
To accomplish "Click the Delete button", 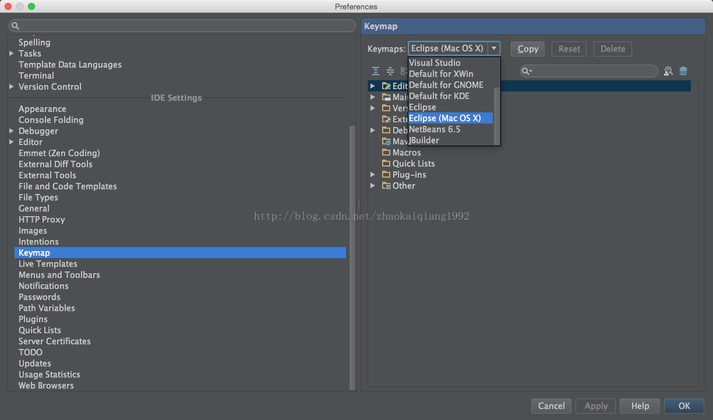I will coord(613,49).
